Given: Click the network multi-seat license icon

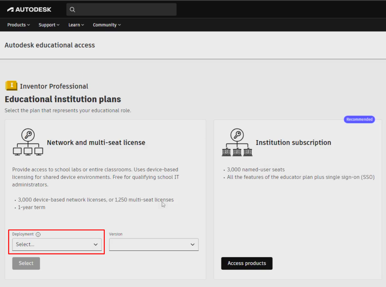Looking at the screenshot, I should (x=28, y=142).
